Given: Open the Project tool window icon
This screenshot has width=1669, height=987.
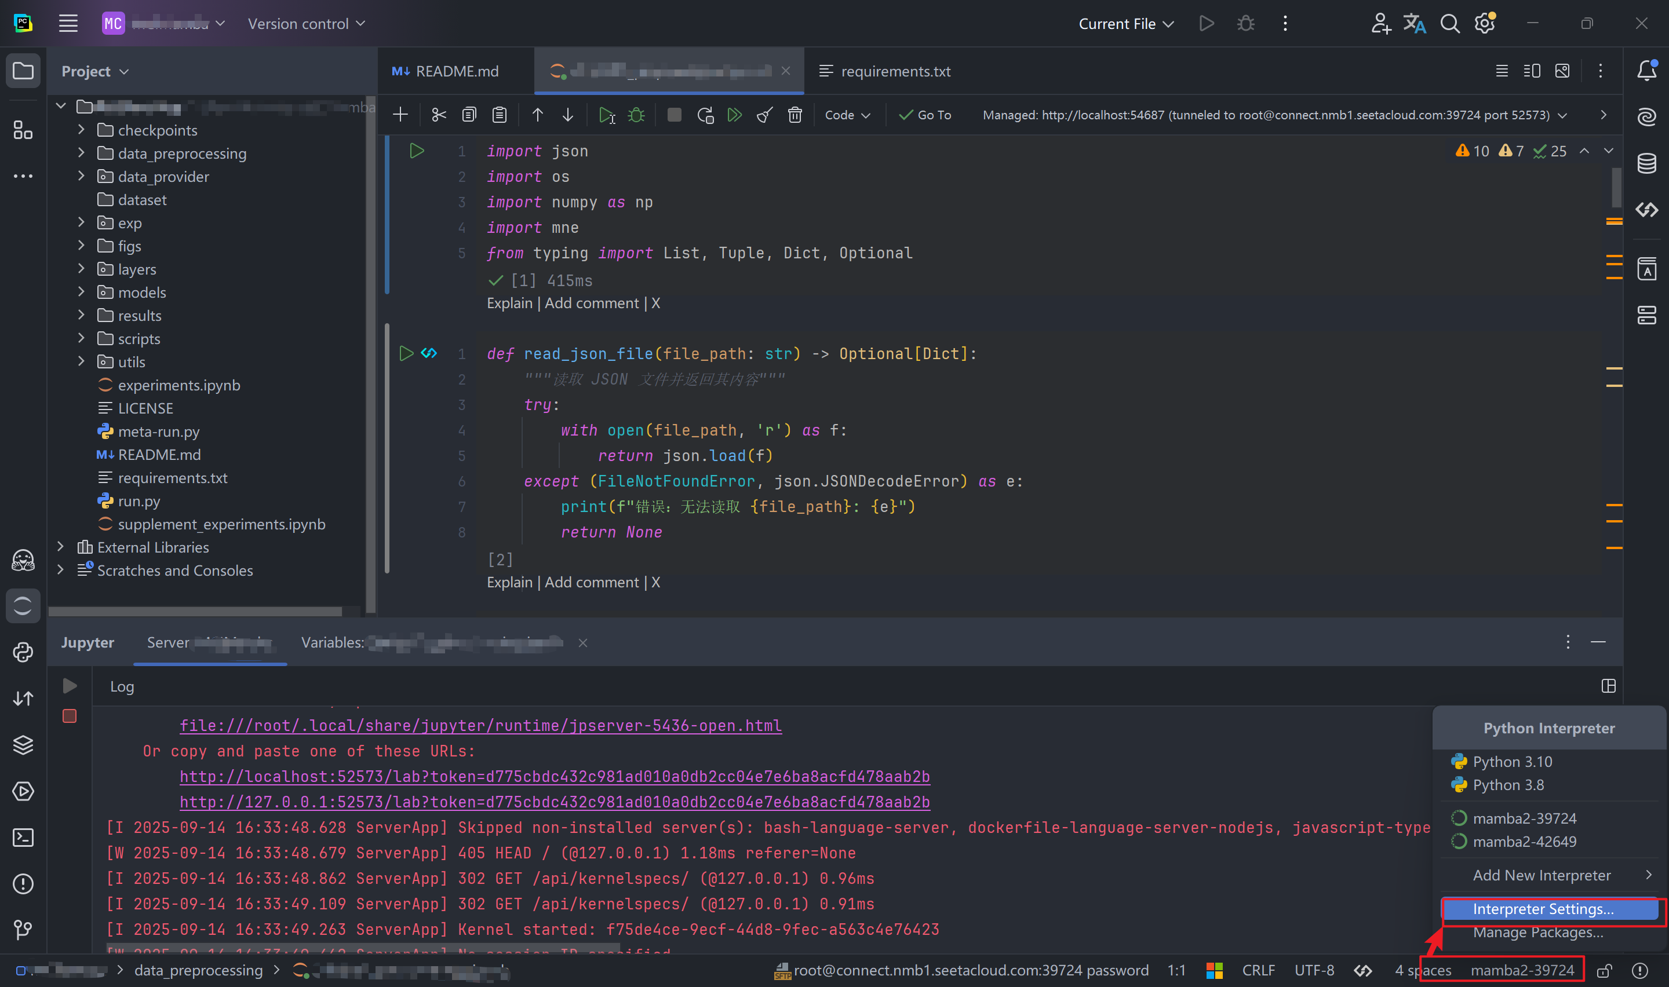Looking at the screenshot, I should click(23, 71).
